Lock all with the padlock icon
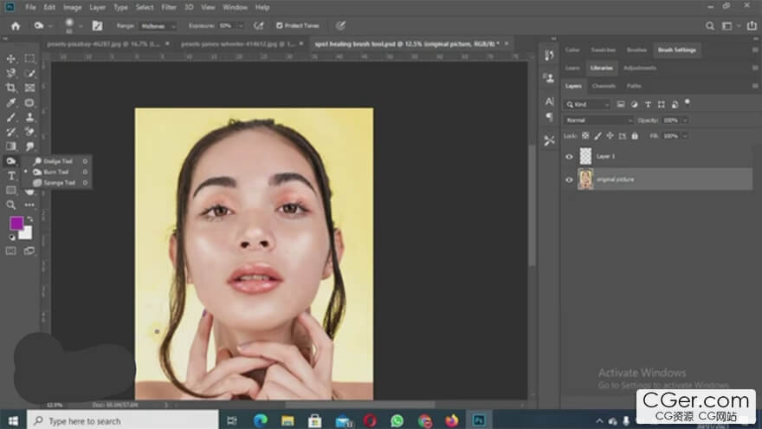Viewport: 762px width, 429px height. tap(635, 136)
